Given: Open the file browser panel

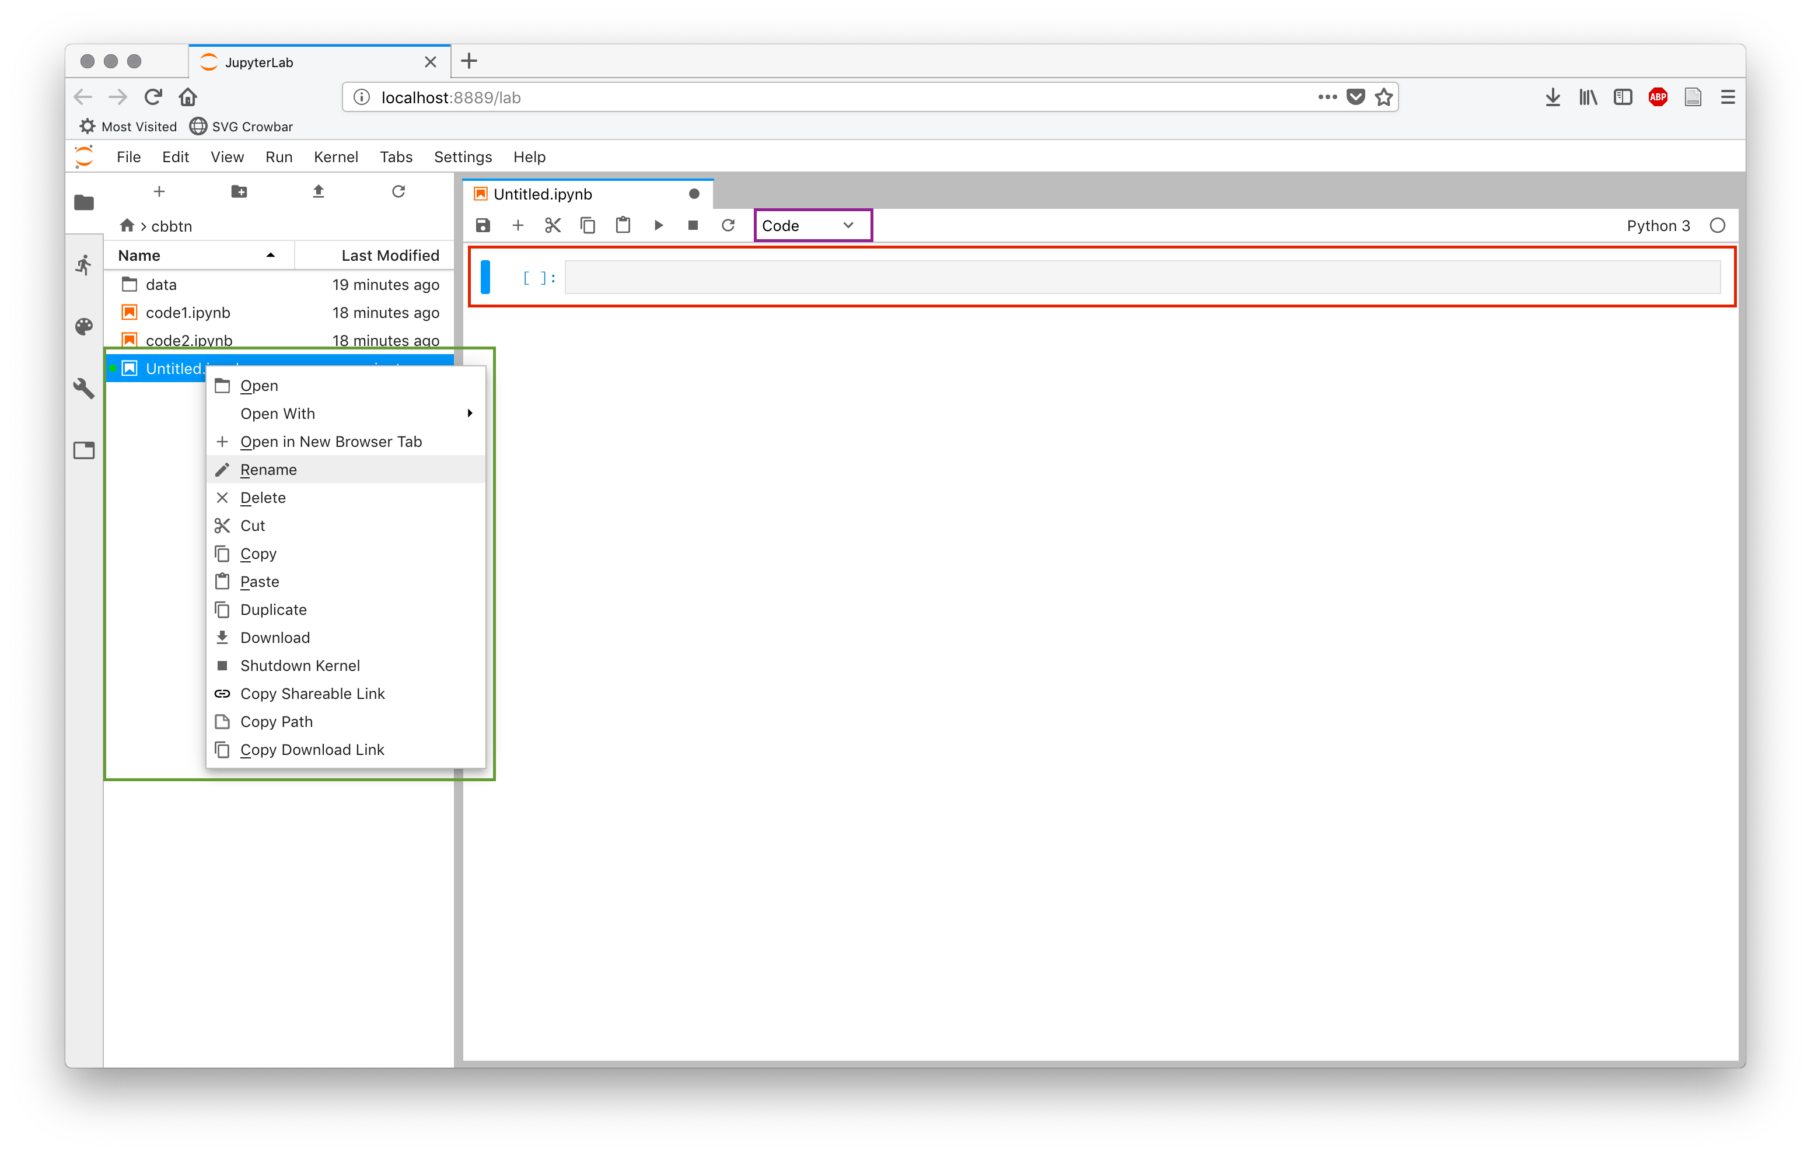Looking at the screenshot, I should click(x=83, y=202).
